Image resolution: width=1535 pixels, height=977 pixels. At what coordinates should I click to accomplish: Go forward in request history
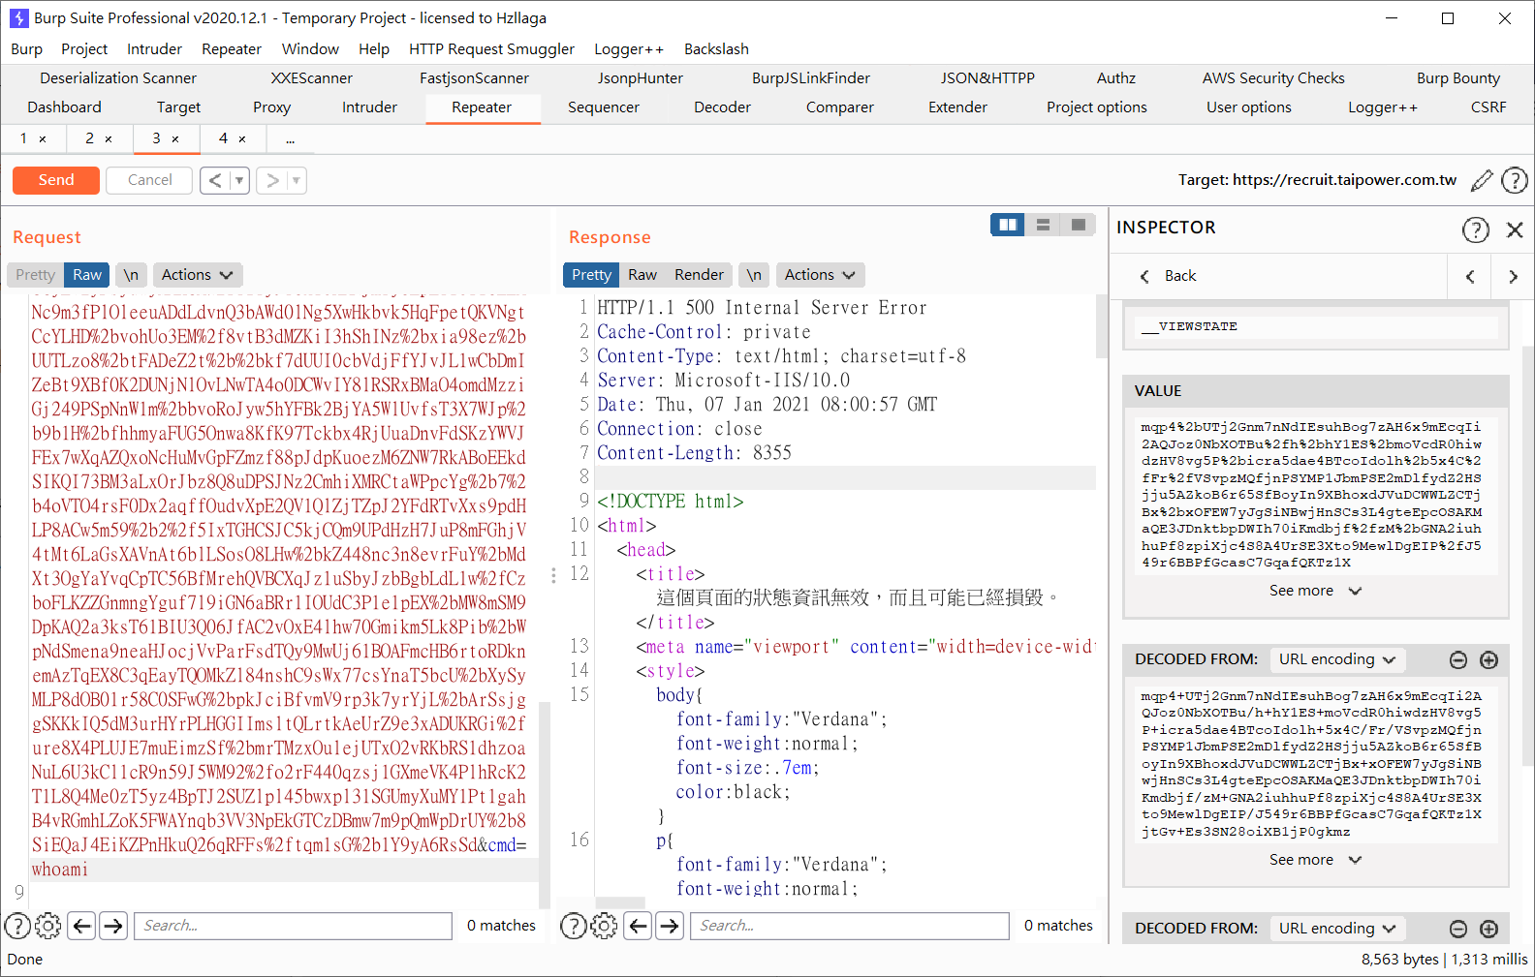(x=272, y=180)
